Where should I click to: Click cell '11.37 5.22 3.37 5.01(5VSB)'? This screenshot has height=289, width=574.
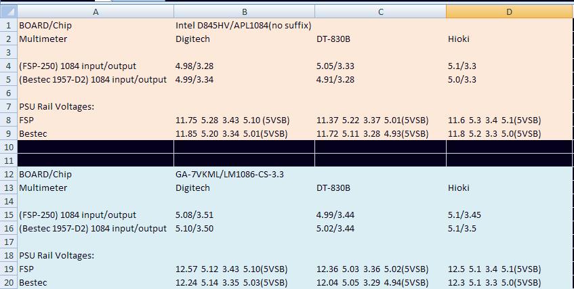point(380,120)
